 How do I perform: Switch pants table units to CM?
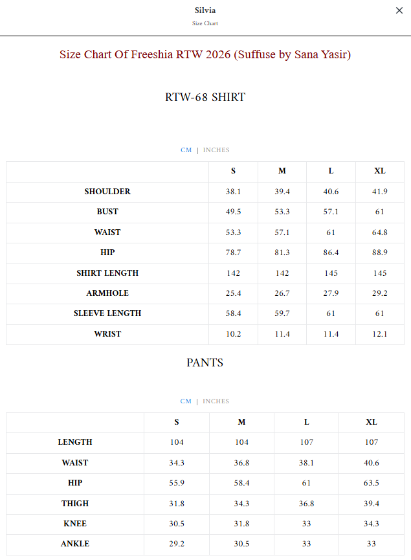pos(186,401)
